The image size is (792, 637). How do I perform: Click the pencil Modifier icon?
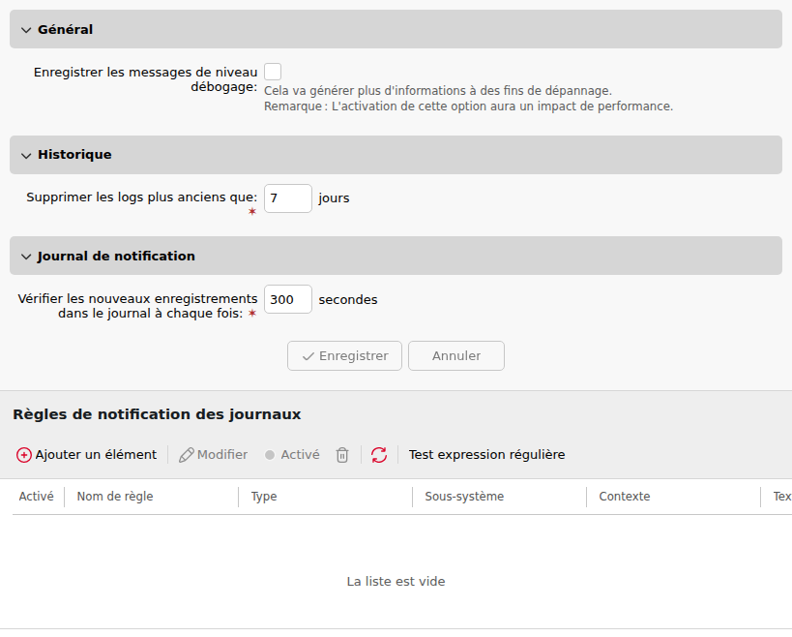(186, 455)
